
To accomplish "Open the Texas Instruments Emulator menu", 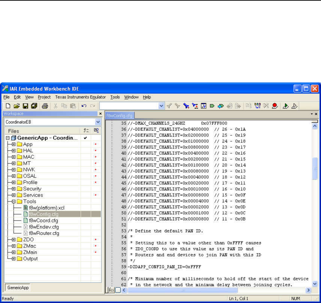I will 80,97.
